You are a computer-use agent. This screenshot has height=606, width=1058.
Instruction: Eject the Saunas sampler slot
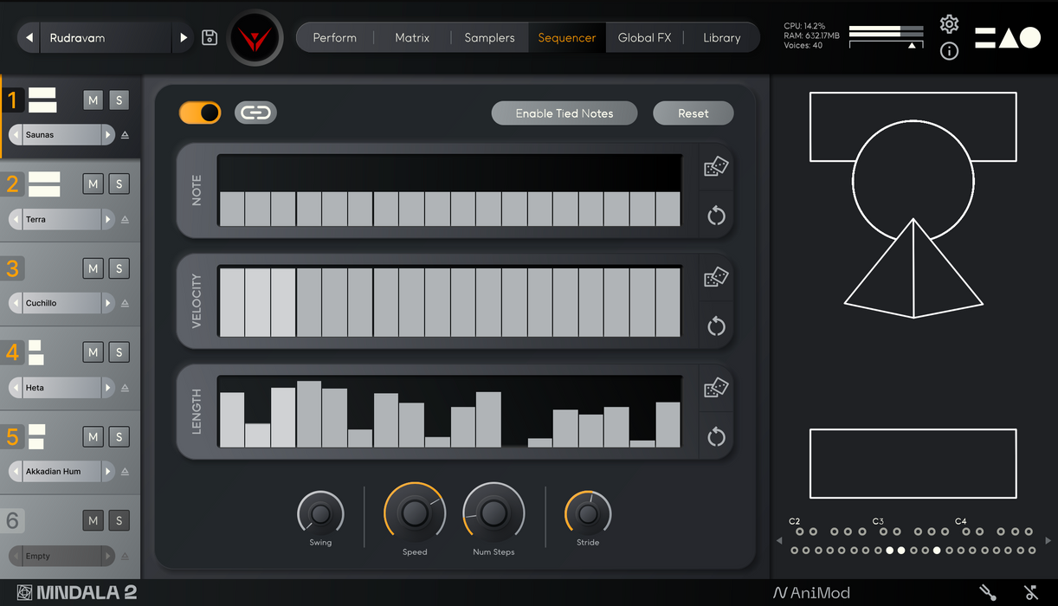click(x=125, y=135)
